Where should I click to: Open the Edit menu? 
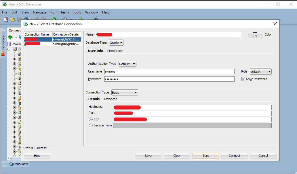(14, 12)
